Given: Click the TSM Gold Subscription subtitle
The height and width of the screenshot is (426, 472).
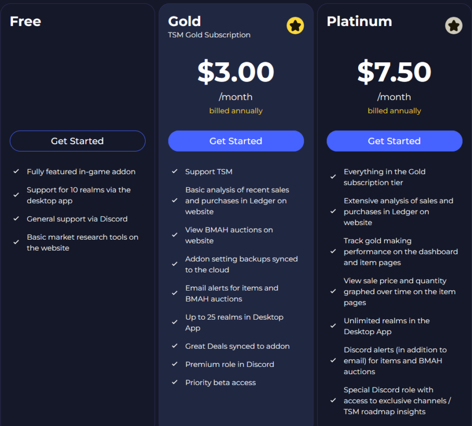Looking at the screenshot, I should click(x=209, y=35).
